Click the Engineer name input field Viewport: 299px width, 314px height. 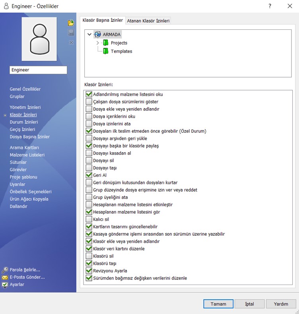tap(38, 70)
